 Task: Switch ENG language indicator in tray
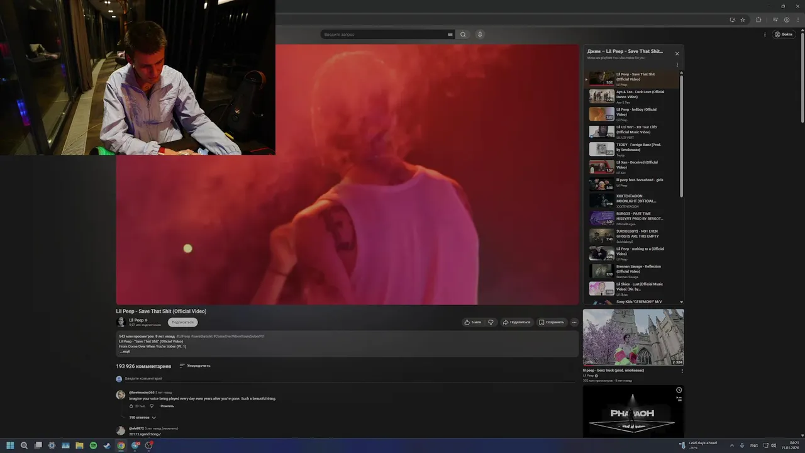pyautogui.click(x=754, y=445)
